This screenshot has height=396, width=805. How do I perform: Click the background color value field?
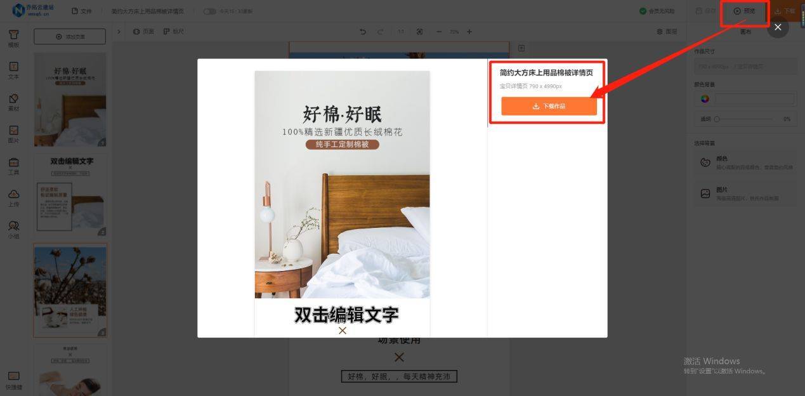pyautogui.click(x=755, y=99)
